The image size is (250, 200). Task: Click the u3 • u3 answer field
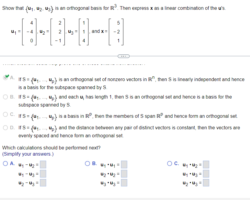124,183
